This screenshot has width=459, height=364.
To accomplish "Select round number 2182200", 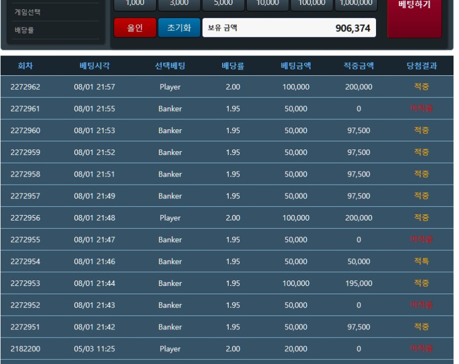I will 25,349.
